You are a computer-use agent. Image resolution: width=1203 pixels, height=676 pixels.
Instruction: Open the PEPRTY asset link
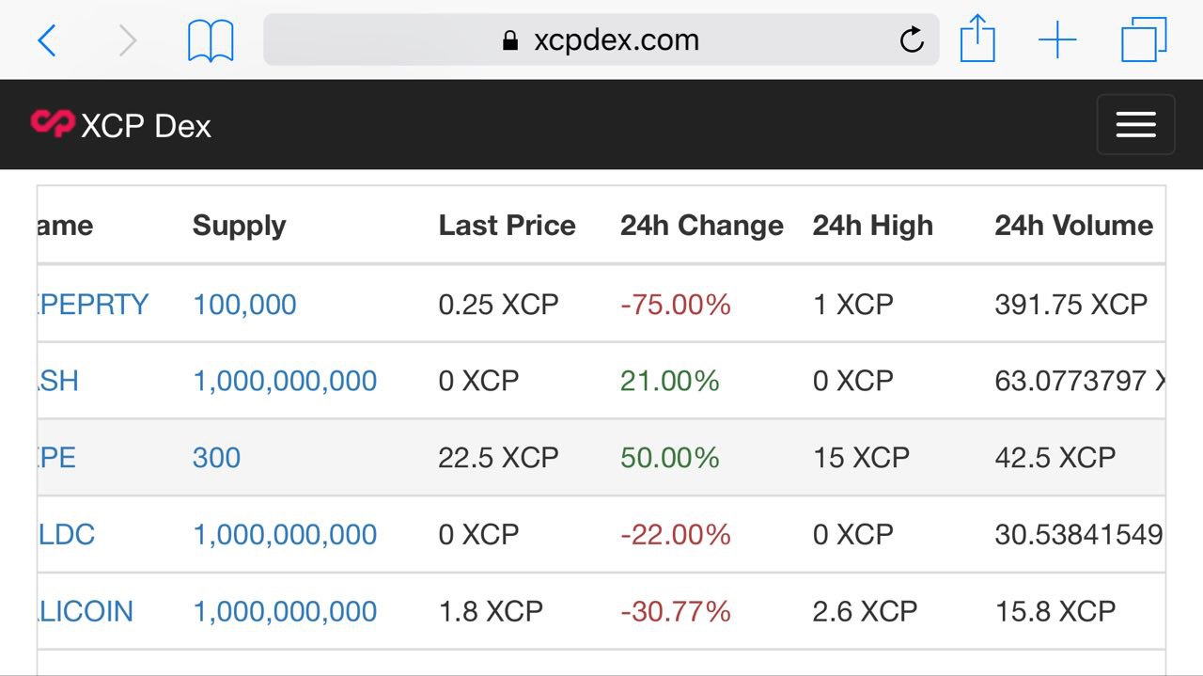pyautogui.click(x=93, y=305)
